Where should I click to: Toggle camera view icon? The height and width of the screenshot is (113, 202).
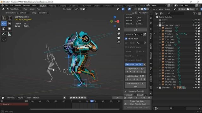click(119, 38)
